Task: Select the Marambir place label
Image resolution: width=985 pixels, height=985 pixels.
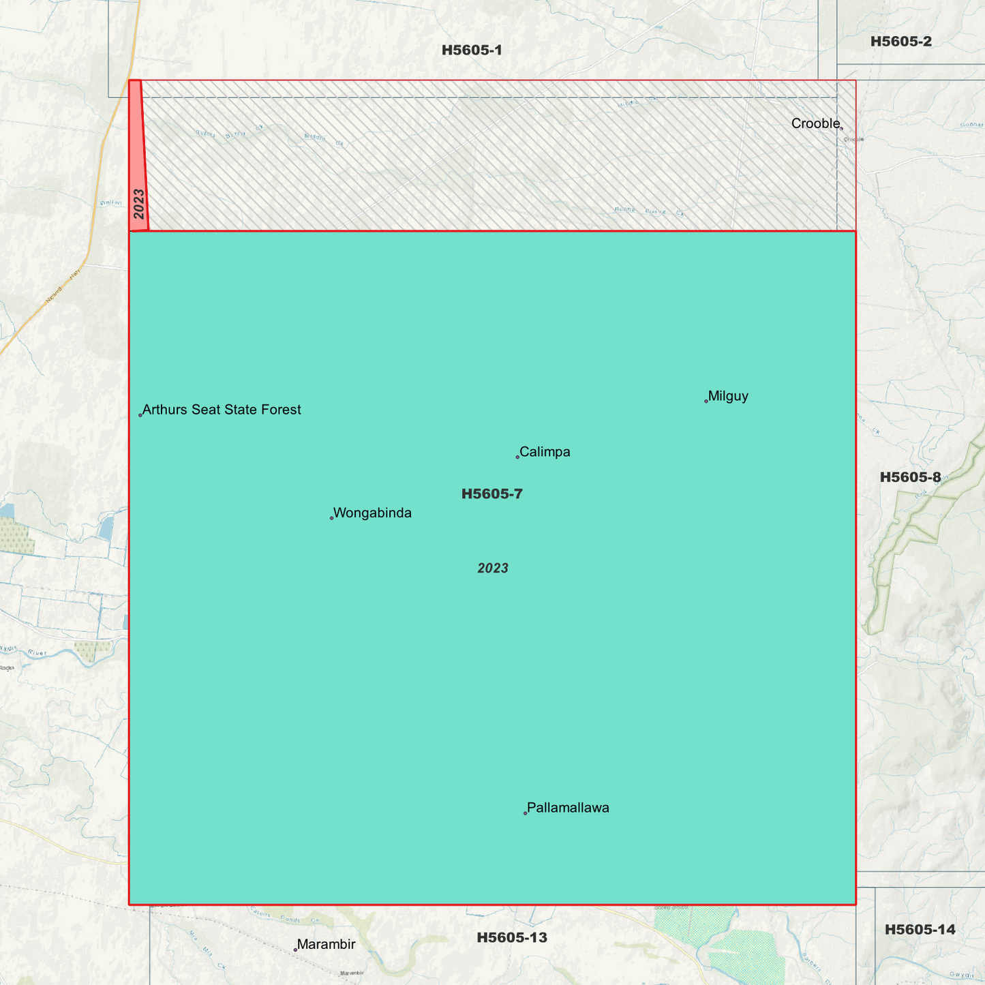Action: tap(326, 944)
